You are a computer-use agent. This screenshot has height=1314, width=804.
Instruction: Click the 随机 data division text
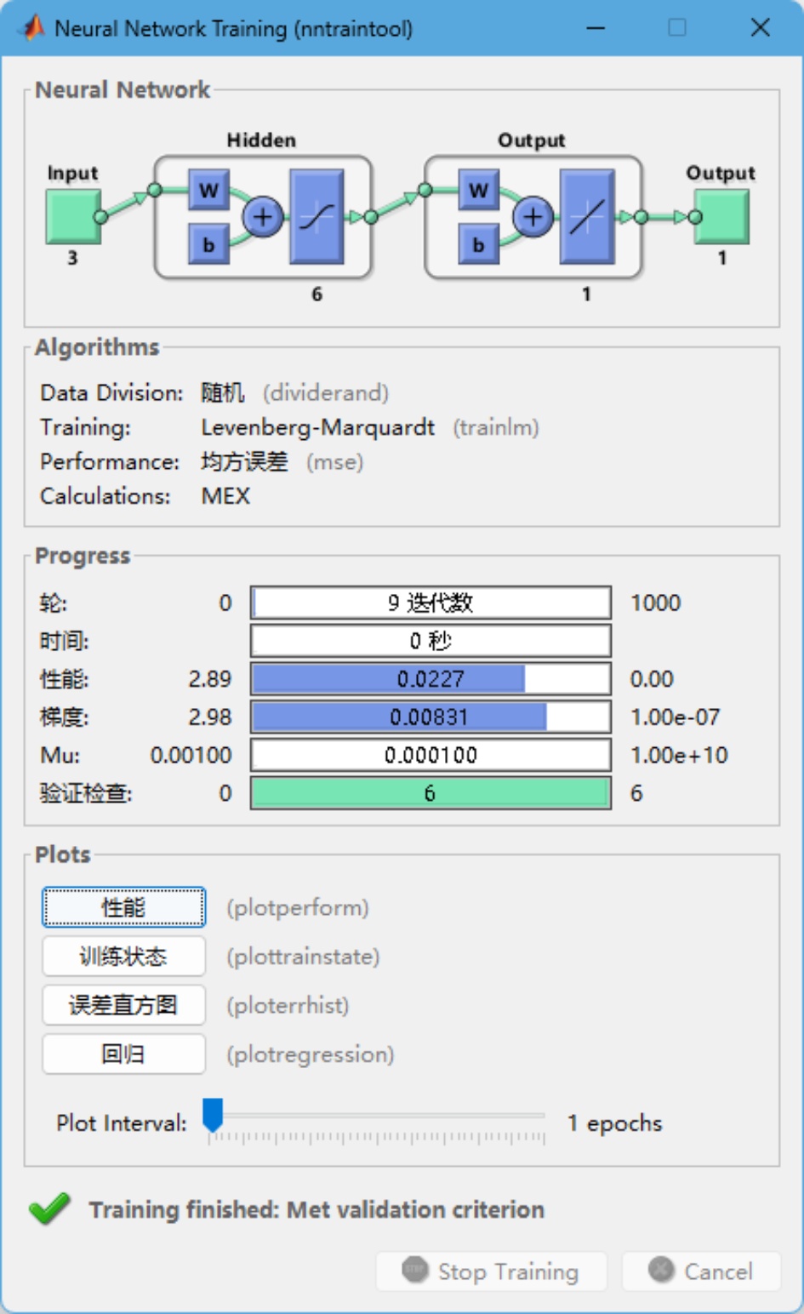[223, 393]
